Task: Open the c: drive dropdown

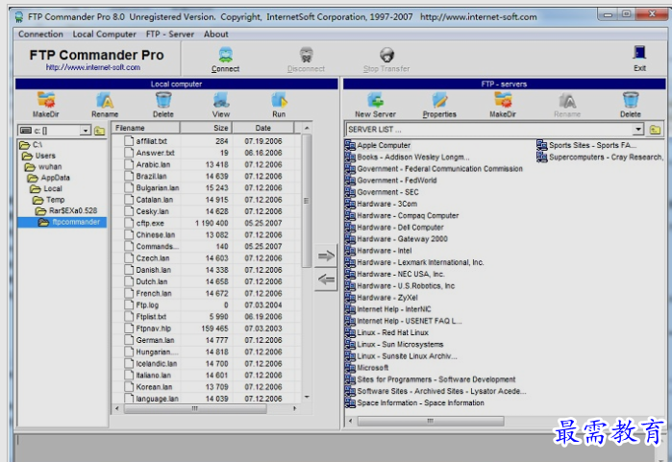Action: [x=86, y=131]
